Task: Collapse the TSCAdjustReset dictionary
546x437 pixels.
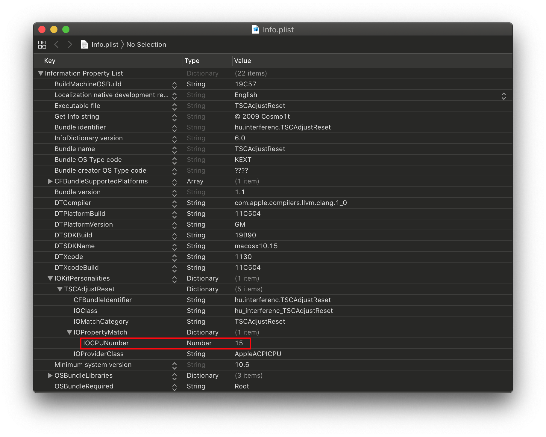Action: 60,289
